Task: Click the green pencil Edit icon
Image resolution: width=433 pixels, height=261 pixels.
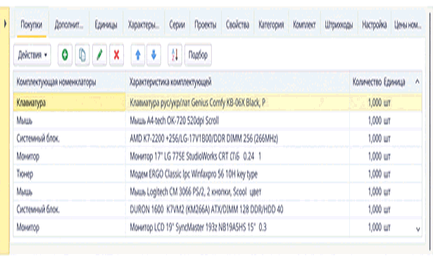Action: point(99,55)
